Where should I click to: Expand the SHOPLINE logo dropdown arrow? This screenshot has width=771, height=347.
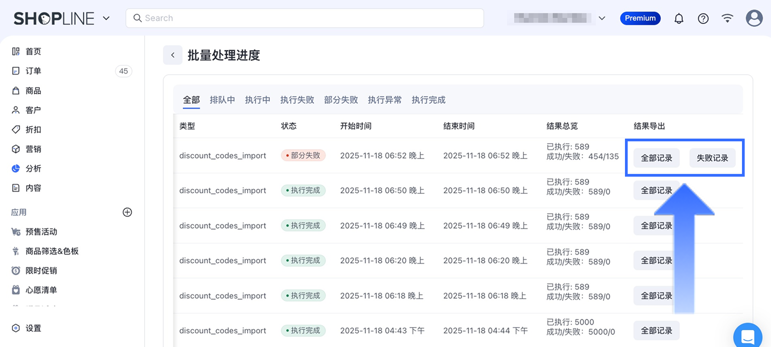pyautogui.click(x=106, y=19)
